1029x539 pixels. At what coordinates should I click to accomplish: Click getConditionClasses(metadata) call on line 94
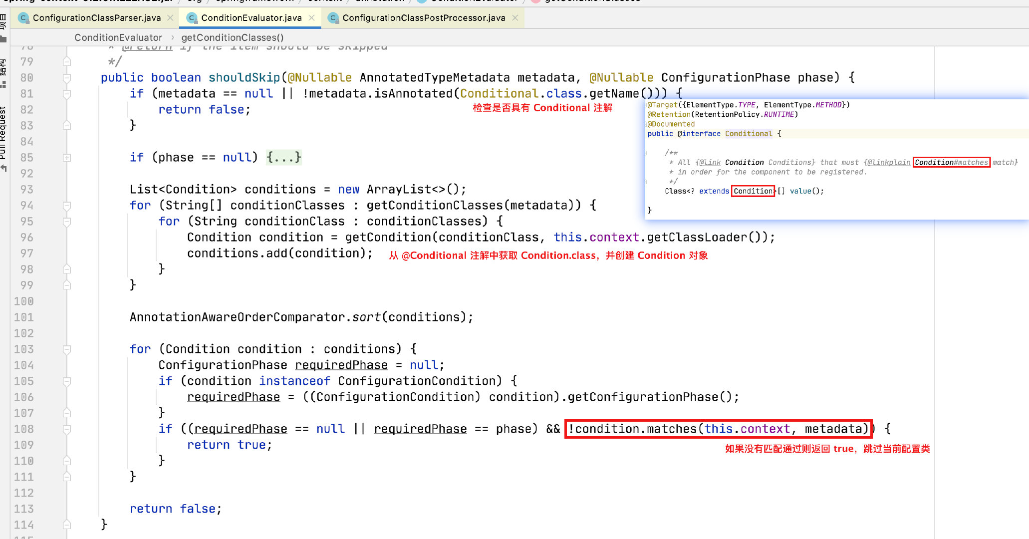[x=474, y=205]
